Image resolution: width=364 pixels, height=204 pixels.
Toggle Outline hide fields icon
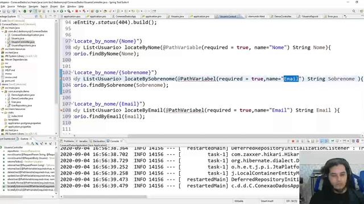click(37, 143)
